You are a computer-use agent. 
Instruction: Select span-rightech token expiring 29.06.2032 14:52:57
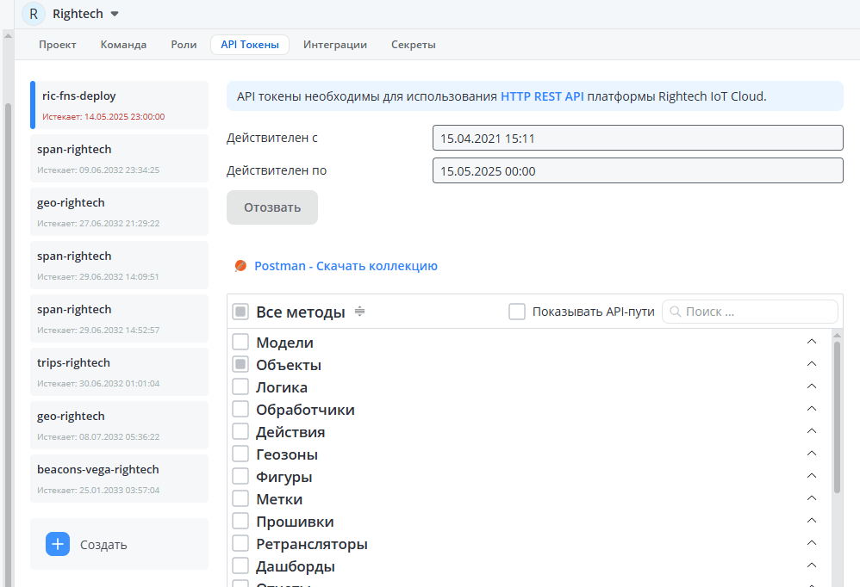pyautogui.click(x=120, y=318)
